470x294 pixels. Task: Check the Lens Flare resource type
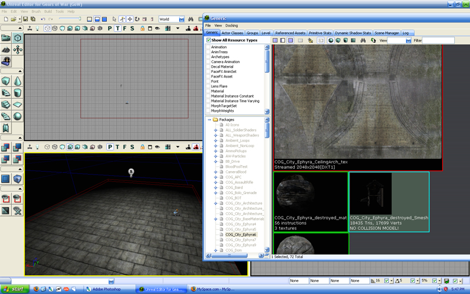208,86
